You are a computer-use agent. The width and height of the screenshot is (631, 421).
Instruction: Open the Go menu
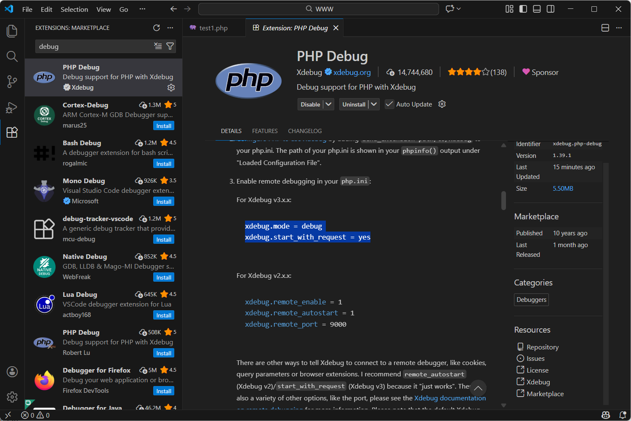point(124,9)
